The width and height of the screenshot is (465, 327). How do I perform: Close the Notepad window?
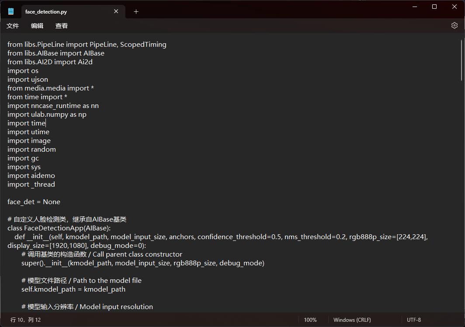(x=455, y=7)
